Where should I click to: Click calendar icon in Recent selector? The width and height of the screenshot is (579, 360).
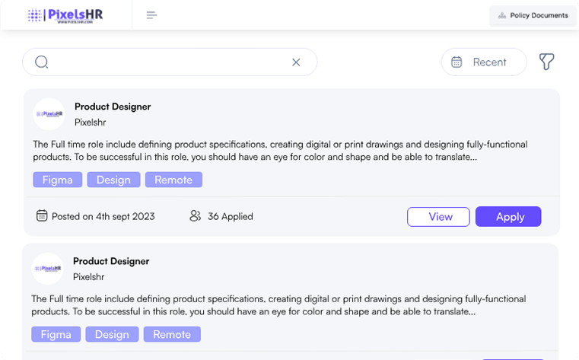point(457,62)
